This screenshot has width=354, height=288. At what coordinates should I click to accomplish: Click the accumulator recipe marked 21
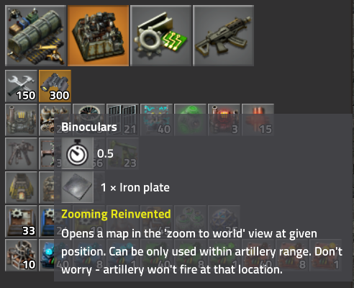(123, 120)
